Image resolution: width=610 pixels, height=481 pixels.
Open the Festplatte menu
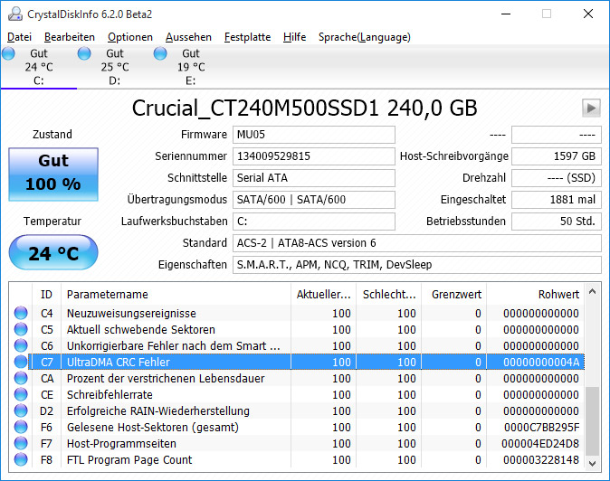click(247, 37)
